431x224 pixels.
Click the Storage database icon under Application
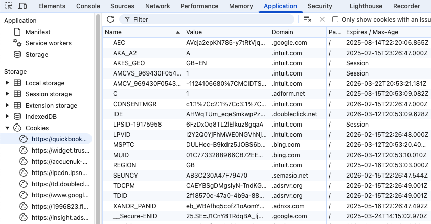pyautogui.click(x=17, y=54)
